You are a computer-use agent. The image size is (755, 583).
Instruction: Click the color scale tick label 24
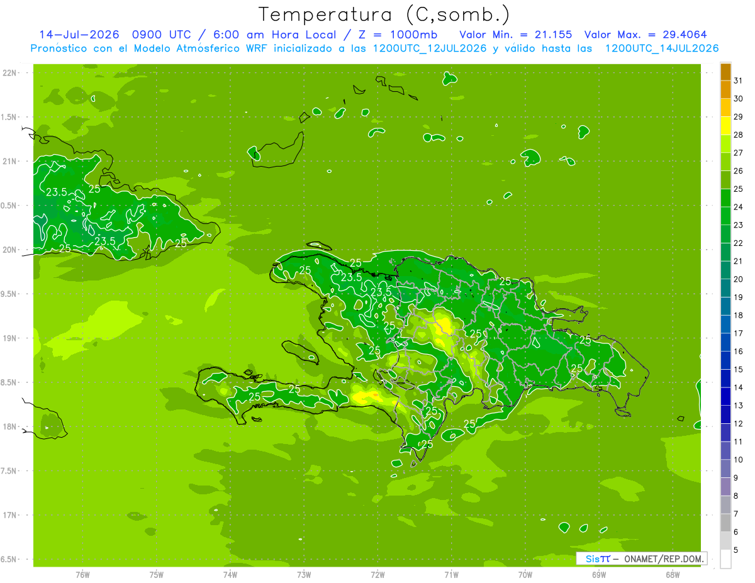click(738, 207)
